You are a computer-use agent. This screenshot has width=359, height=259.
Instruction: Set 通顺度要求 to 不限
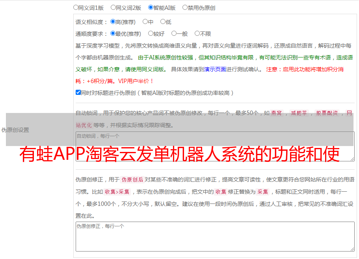point(197,34)
